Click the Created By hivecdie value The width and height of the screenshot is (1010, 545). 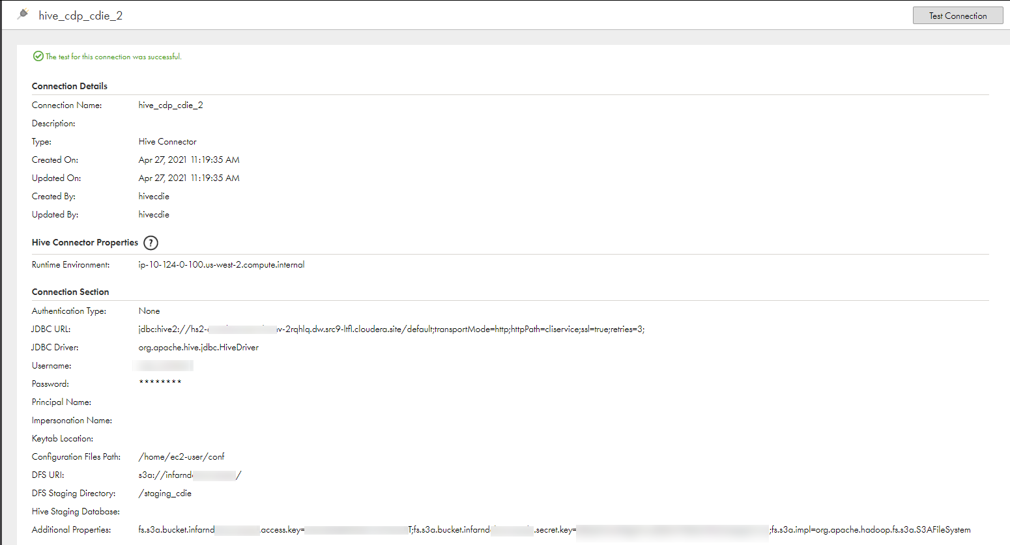(154, 196)
